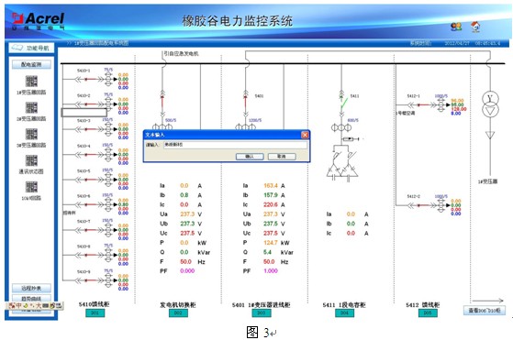Viewport: 513px width, 340px height.
Task: Click the home house icon in header
Action: [475, 27]
